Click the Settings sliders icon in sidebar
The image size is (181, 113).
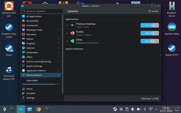tap(23, 98)
